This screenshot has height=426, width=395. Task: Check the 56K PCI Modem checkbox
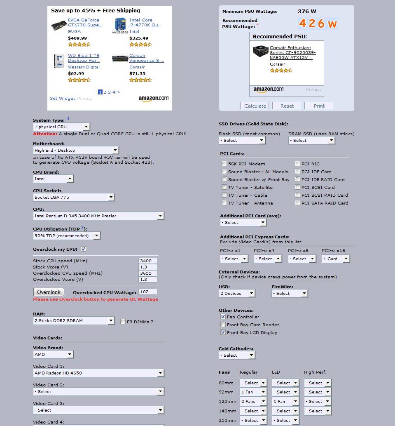(224, 164)
